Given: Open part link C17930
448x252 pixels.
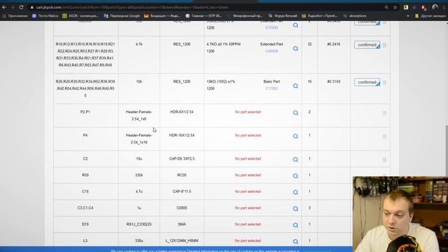Looking at the screenshot, I should coord(272,28).
